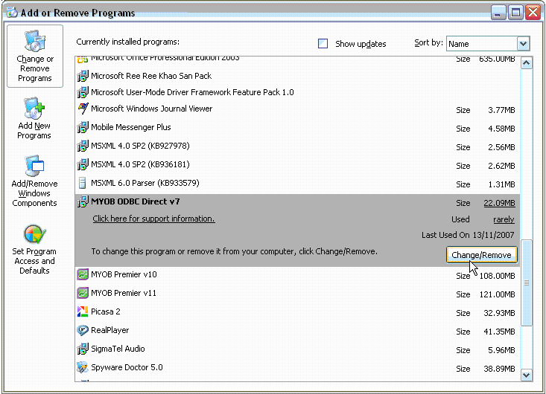
Task: Click here for support information link
Action: click(x=153, y=219)
